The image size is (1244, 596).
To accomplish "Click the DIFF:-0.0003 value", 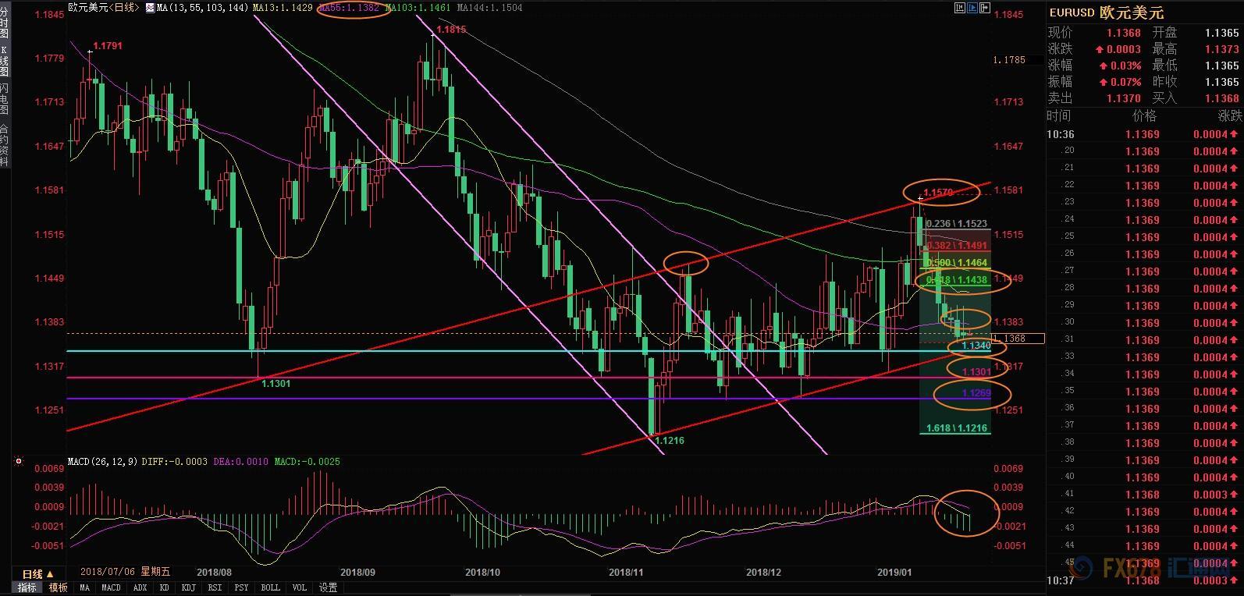I will click(x=175, y=462).
